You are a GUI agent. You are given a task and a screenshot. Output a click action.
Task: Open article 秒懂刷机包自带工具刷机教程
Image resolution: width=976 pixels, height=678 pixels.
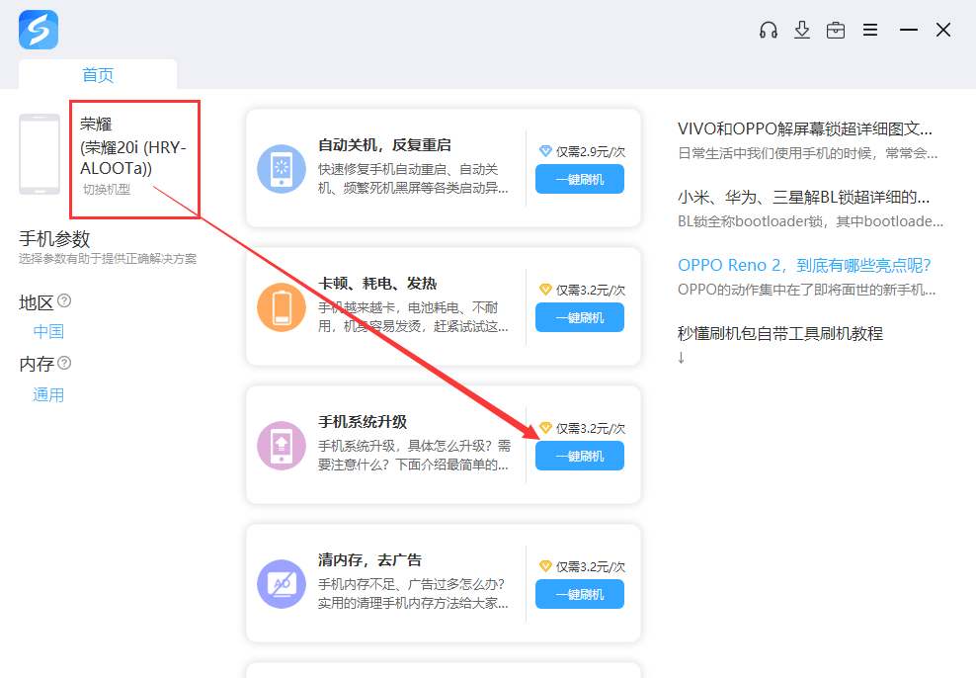pyautogui.click(x=780, y=334)
